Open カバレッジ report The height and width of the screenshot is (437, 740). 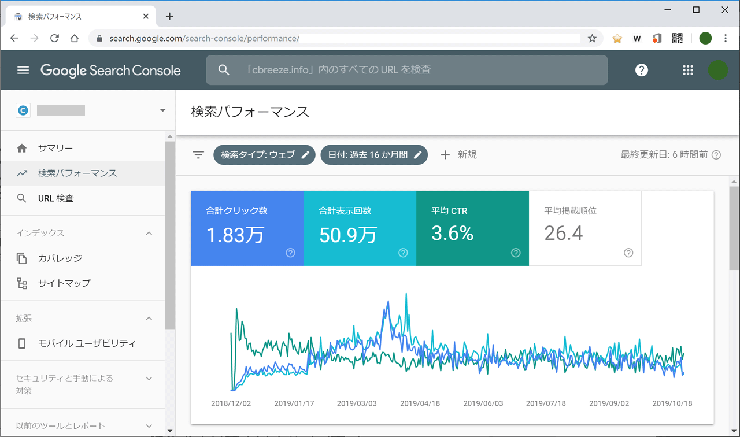(x=83, y=258)
